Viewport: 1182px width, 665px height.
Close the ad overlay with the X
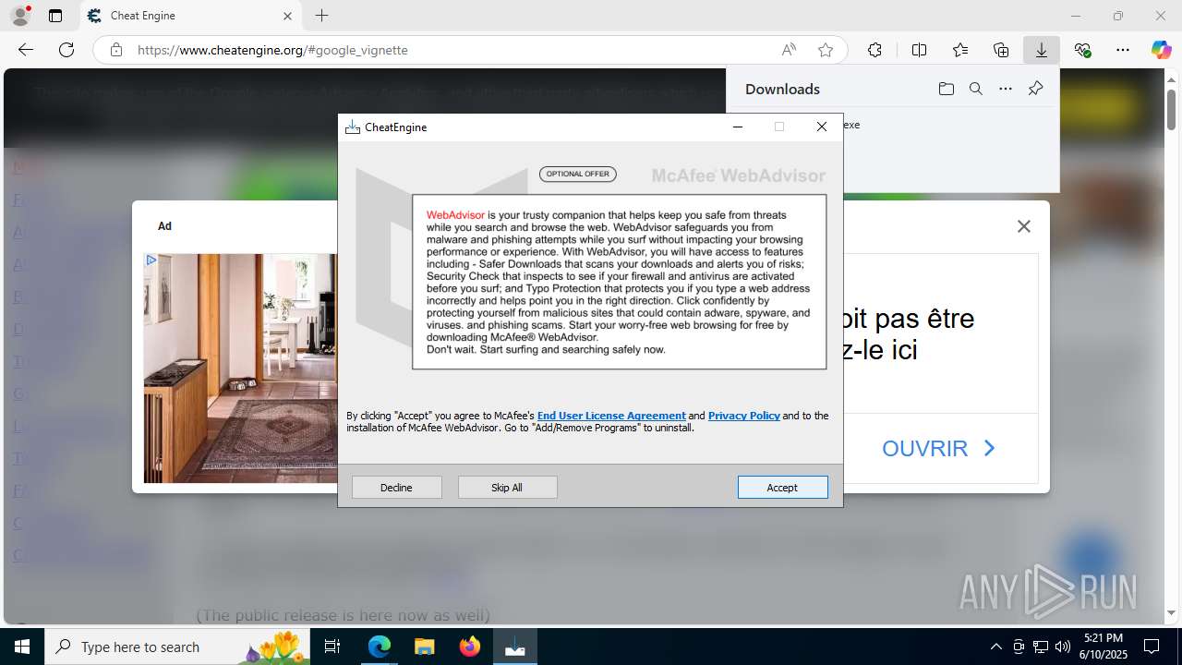(1023, 226)
